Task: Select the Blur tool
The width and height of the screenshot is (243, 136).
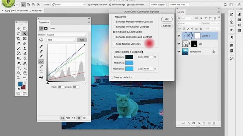Action: coord(25,58)
